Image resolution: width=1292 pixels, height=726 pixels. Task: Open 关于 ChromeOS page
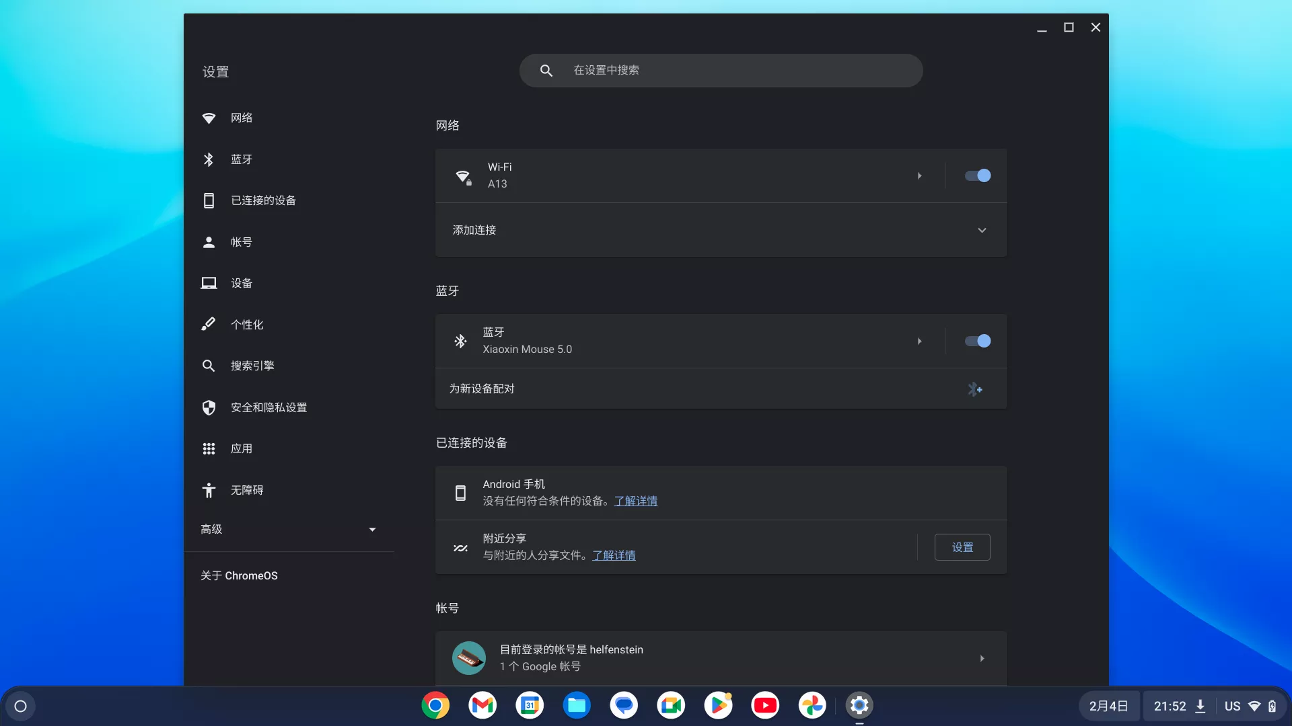coord(239,575)
